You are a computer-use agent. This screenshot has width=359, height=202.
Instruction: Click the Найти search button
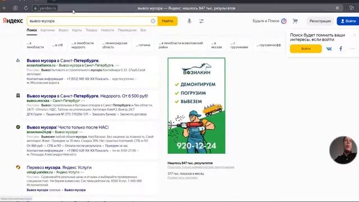pos(167,21)
